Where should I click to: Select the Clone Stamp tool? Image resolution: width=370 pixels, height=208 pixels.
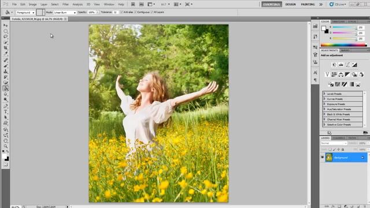pos(6,72)
